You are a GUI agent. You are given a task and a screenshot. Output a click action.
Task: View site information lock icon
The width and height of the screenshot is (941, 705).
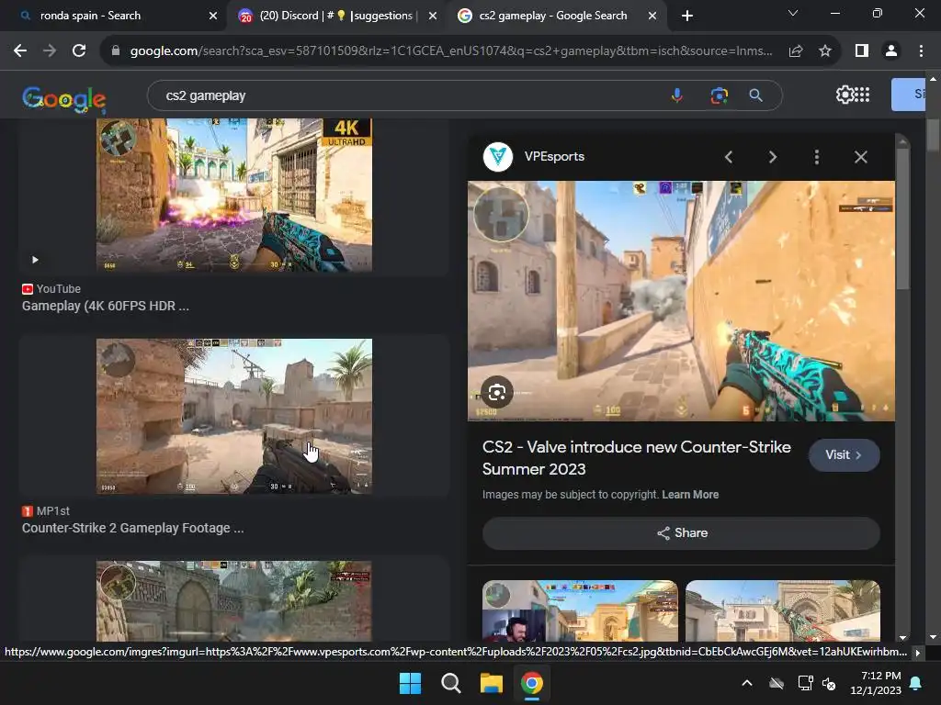click(x=116, y=51)
